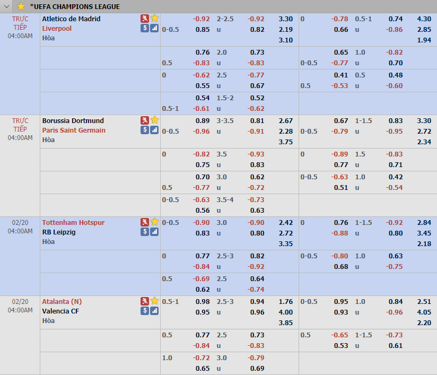437x375 pixels.
Task: Open the Atalanta (N) team name
Action: (x=62, y=302)
